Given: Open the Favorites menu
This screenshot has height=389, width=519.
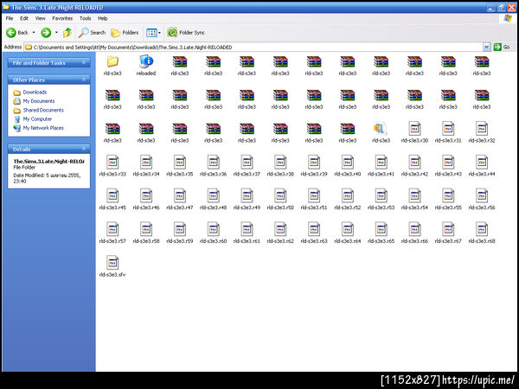Looking at the screenshot, I should pyautogui.click(x=62, y=18).
